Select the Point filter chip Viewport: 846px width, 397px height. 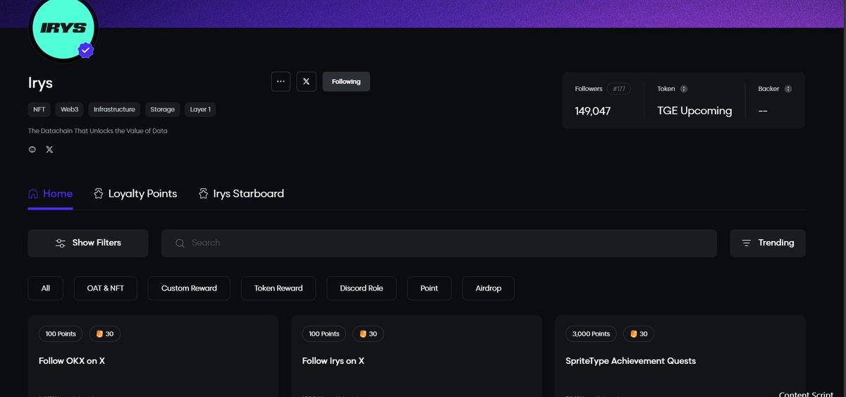pos(429,288)
